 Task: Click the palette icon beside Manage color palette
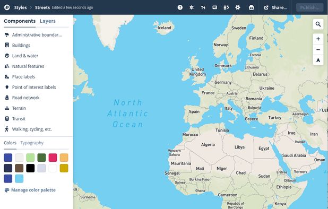(7, 190)
